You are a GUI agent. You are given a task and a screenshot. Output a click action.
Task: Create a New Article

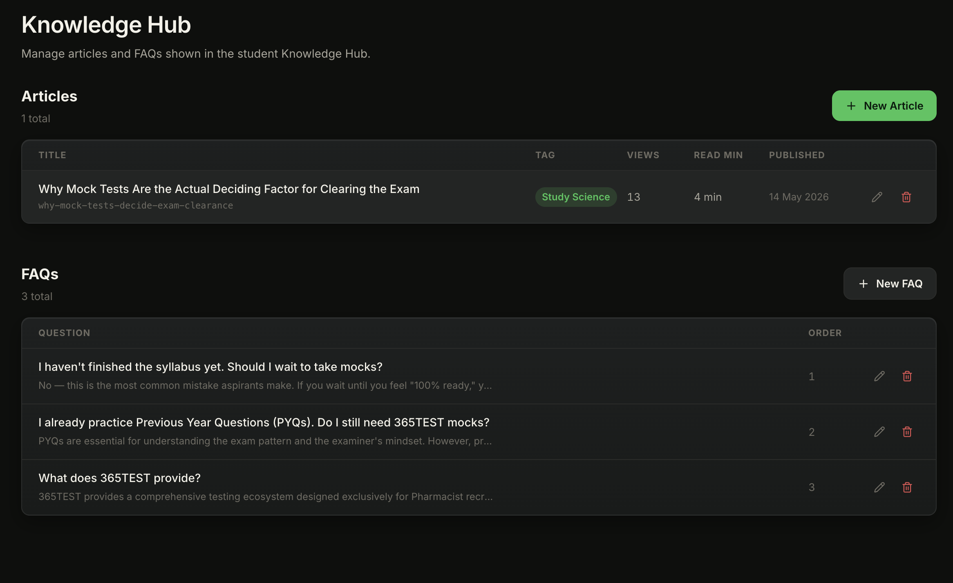click(884, 106)
